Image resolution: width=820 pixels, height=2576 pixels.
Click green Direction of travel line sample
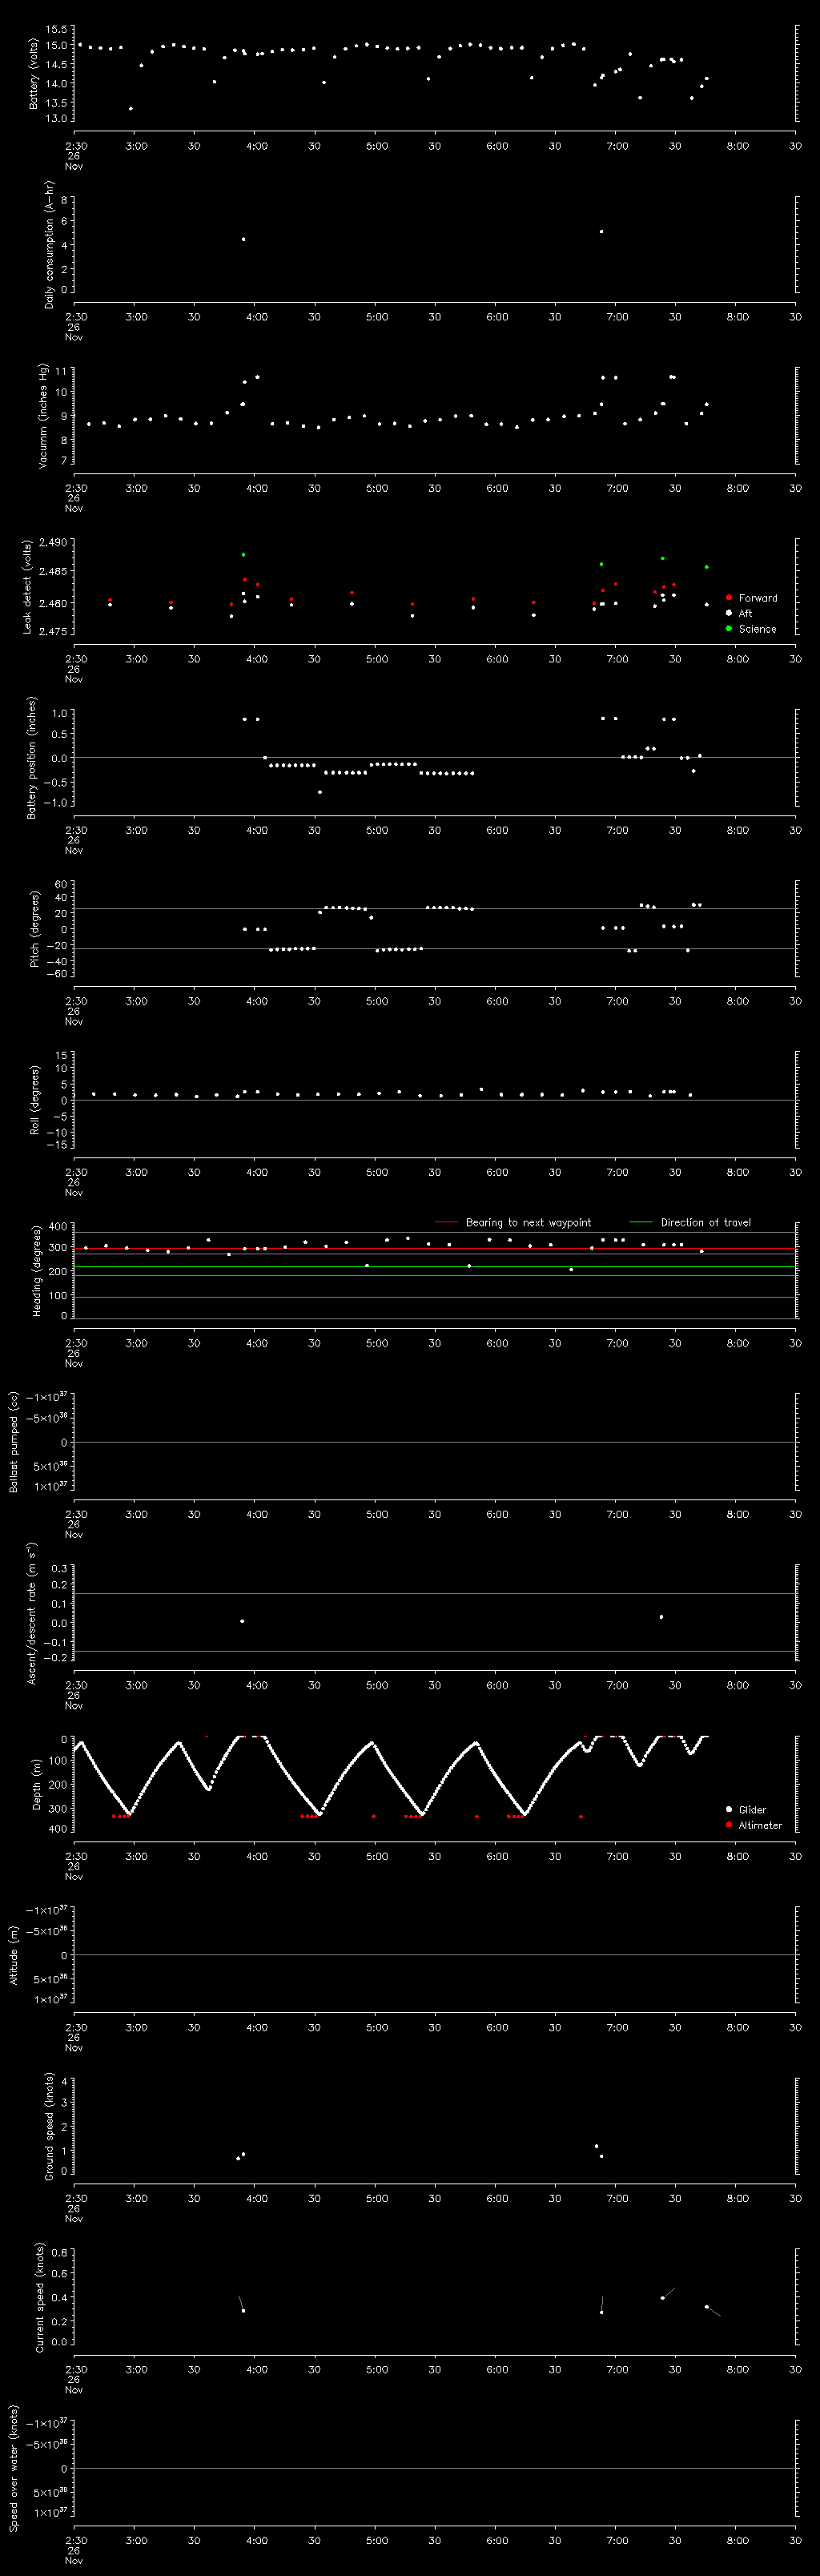pos(640,1222)
